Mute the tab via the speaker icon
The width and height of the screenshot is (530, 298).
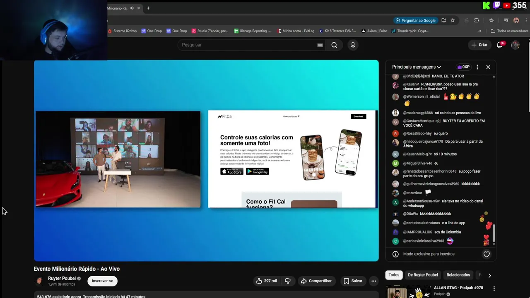(132, 8)
